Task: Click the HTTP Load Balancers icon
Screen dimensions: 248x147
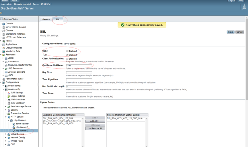Action: [4, 38]
